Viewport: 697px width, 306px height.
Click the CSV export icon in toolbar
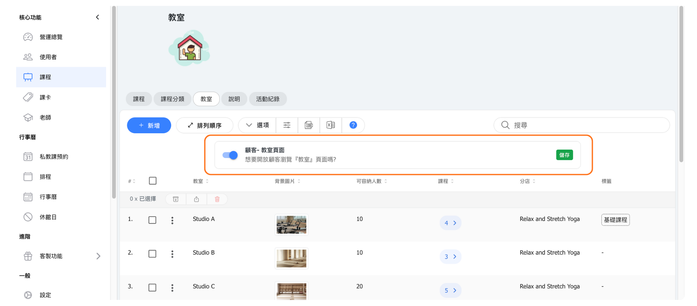click(x=309, y=125)
